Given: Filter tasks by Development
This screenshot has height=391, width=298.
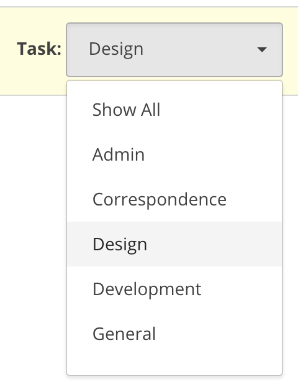Looking at the screenshot, I should click(174, 289).
